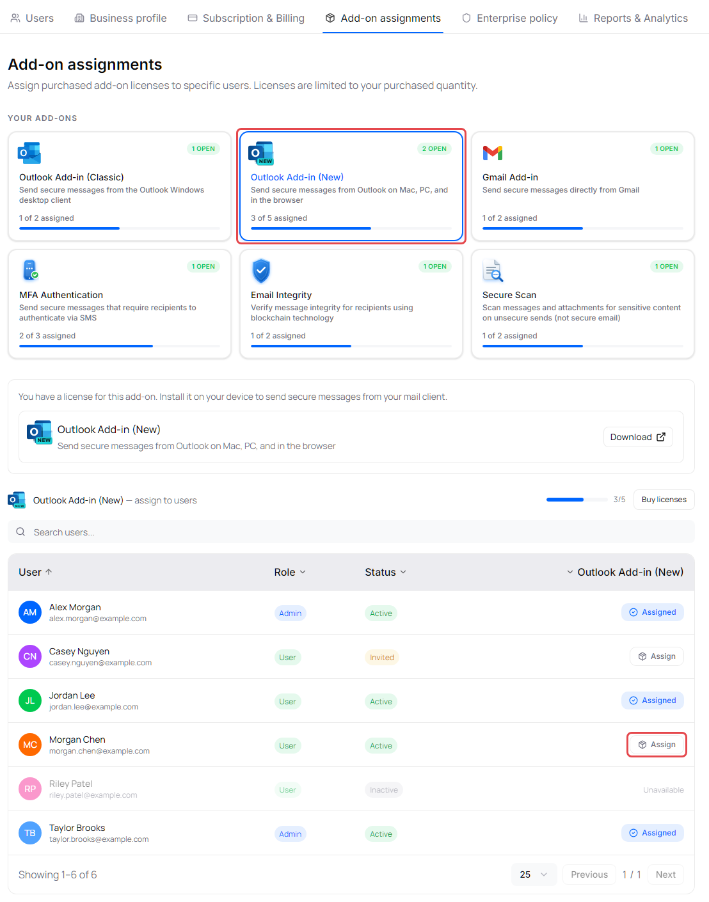Click the Outlook icon in the download panel
The width and height of the screenshot is (709, 902).
coord(39,432)
